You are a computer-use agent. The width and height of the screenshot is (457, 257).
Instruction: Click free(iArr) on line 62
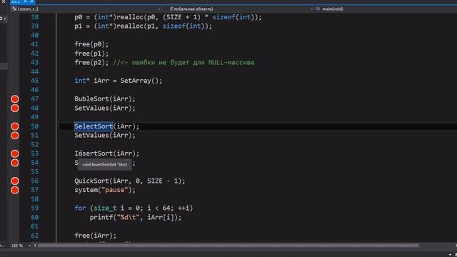(95, 236)
